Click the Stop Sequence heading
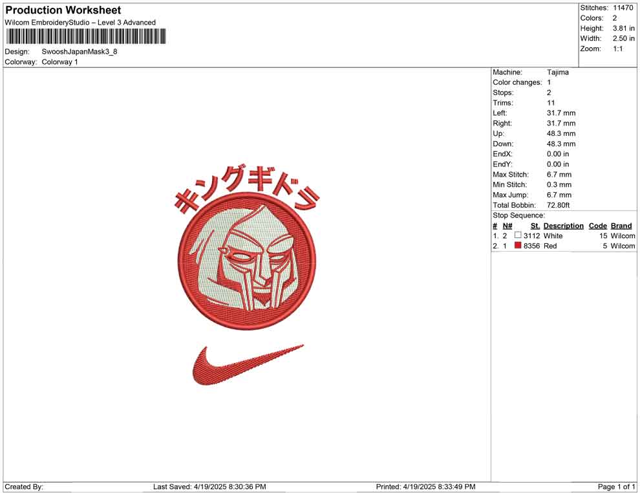Image resolution: width=640 pixels, height=493 pixels. [518, 215]
